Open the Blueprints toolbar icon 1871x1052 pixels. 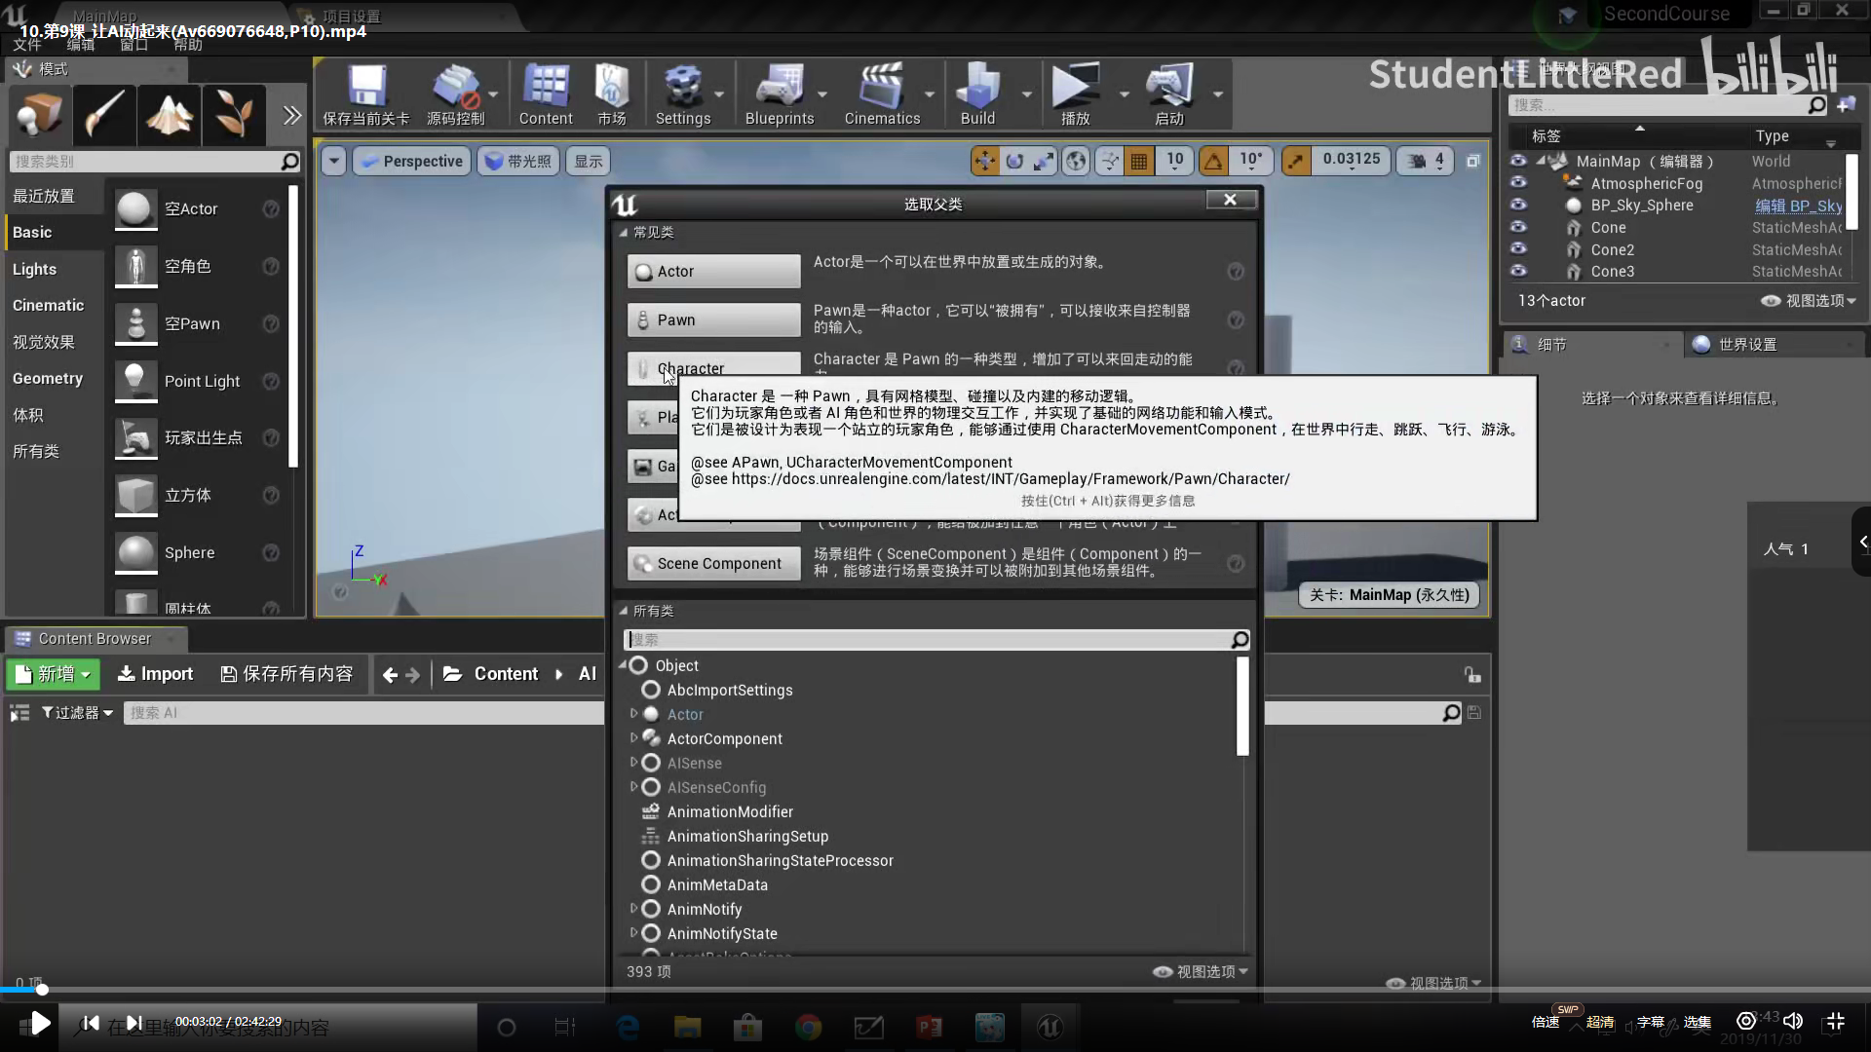click(x=780, y=94)
